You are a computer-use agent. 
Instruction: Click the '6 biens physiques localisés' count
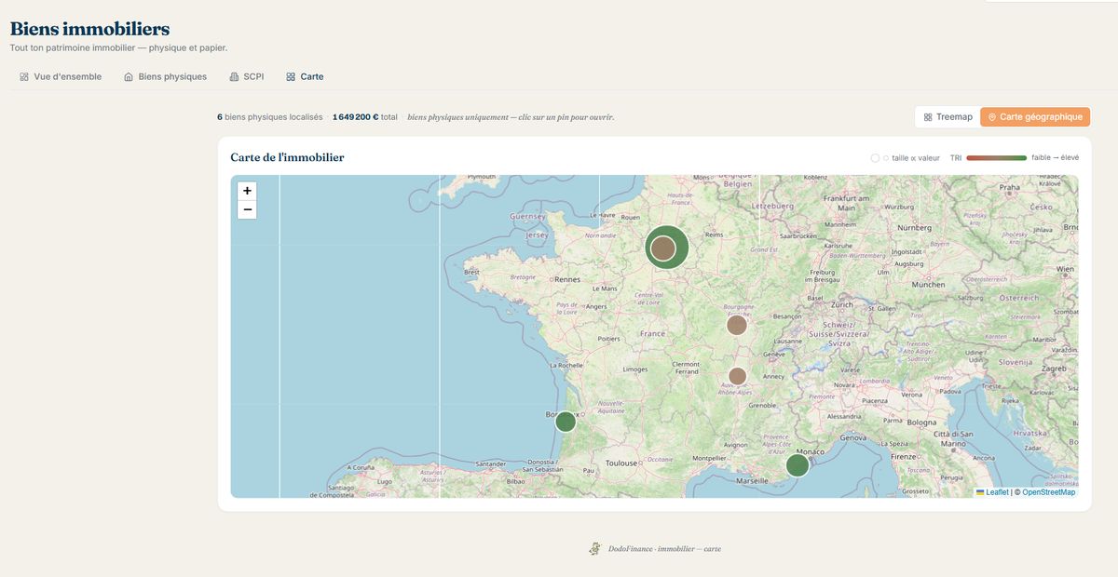(270, 117)
